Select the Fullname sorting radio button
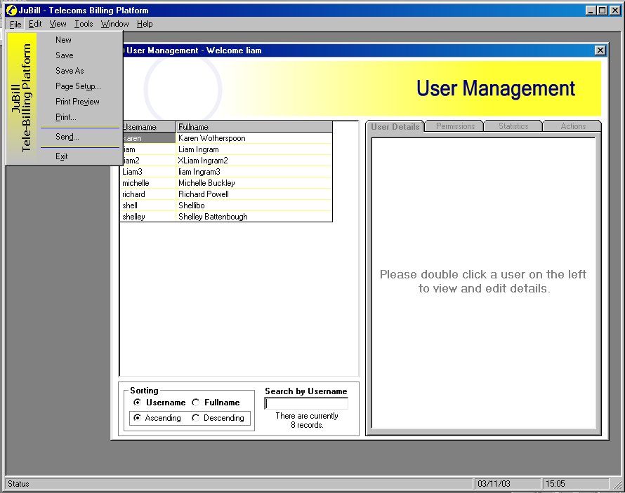 coord(196,403)
